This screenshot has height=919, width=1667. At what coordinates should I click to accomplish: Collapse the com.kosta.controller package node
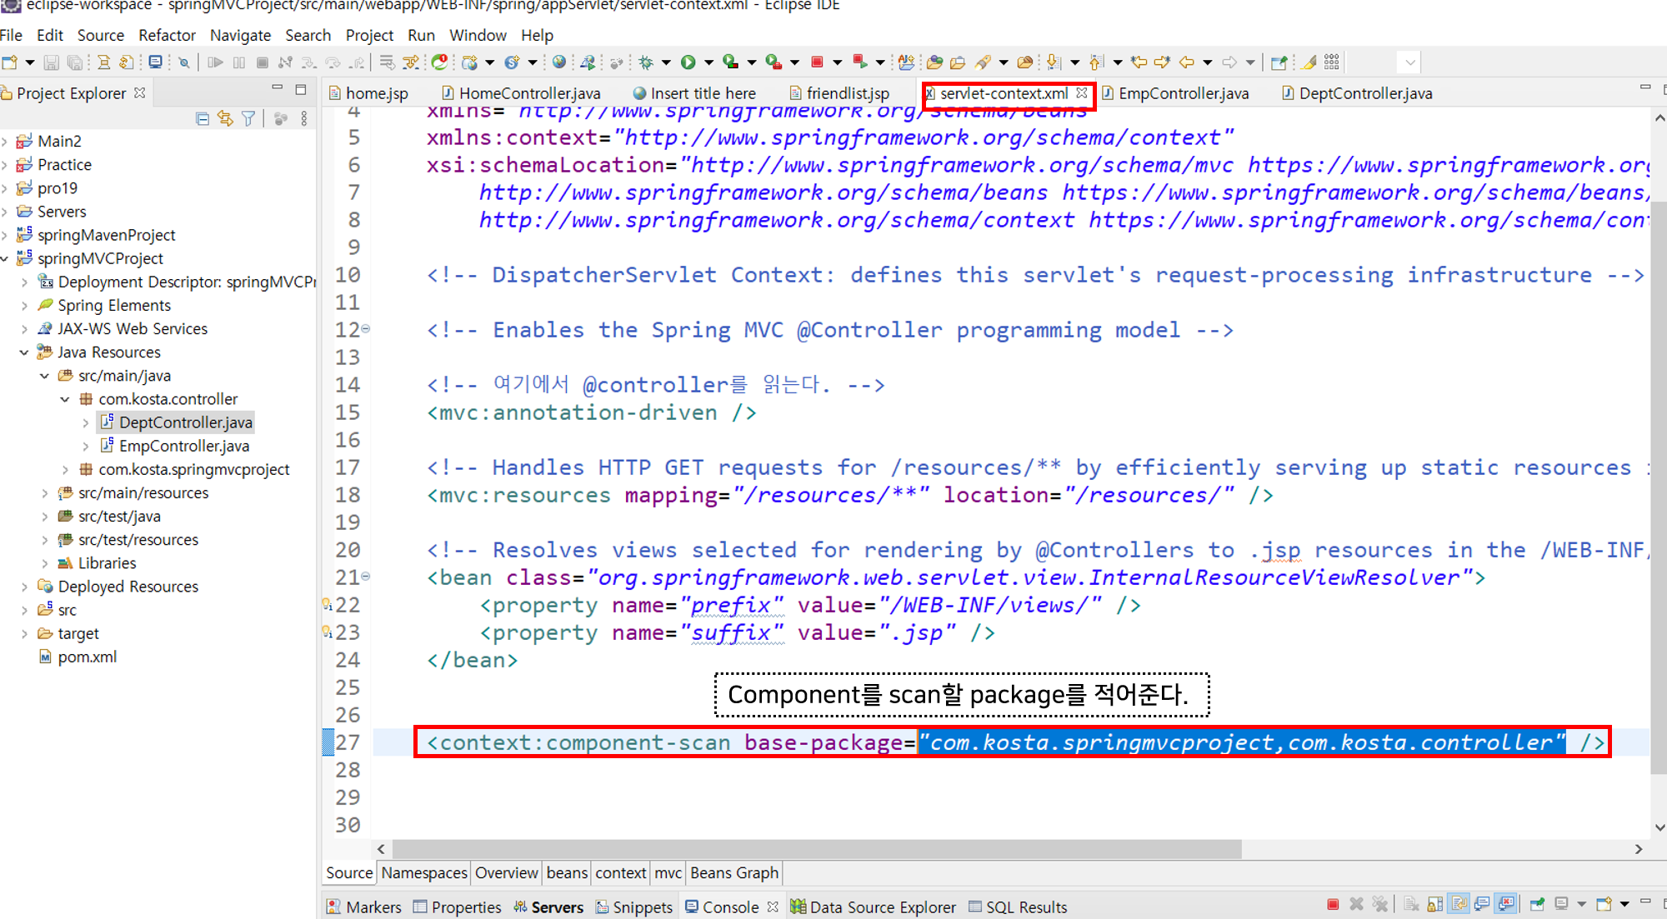65,399
